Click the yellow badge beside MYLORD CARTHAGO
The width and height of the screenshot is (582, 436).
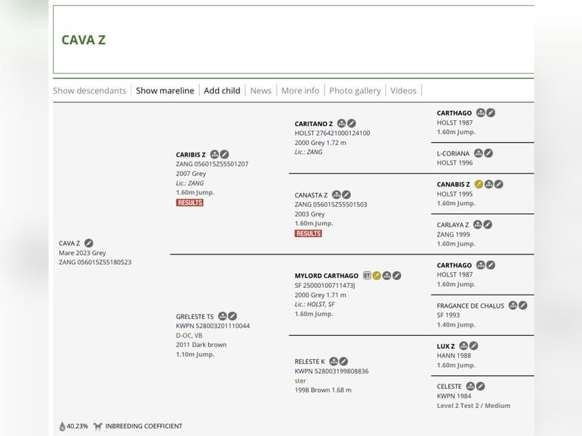pyautogui.click(x=377, y=276)
